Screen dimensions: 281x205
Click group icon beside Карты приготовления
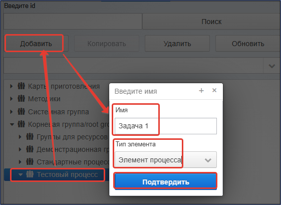coord(22,86)
